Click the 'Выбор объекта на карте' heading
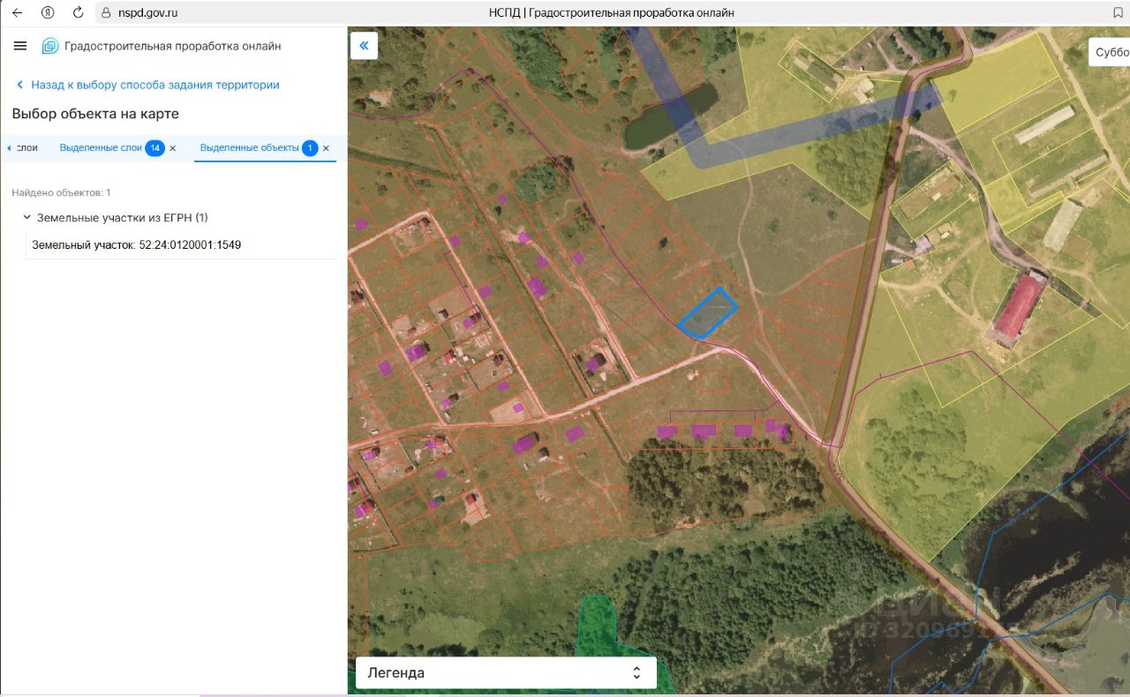This screenshot has height=697, width=1130. 95,114
